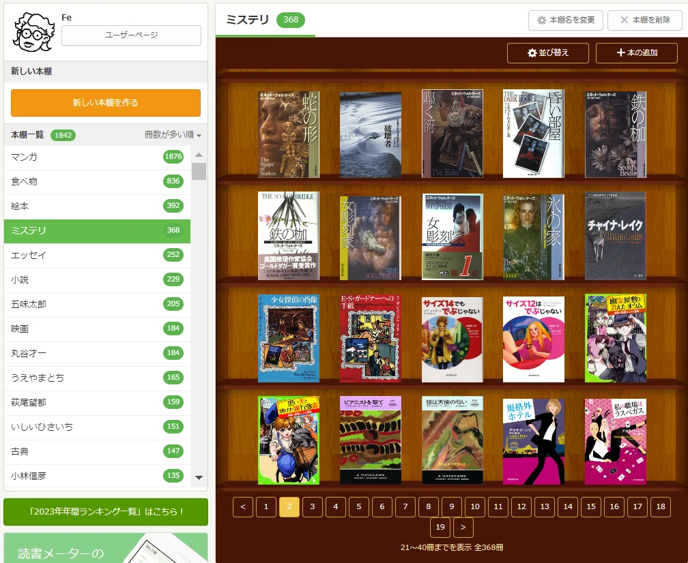Open book cover 私の職場はラスベガス
688x563 pixels.
coord(616,442)
